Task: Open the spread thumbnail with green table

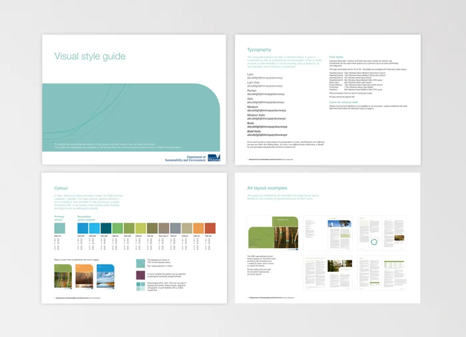Action: (382, 273)
